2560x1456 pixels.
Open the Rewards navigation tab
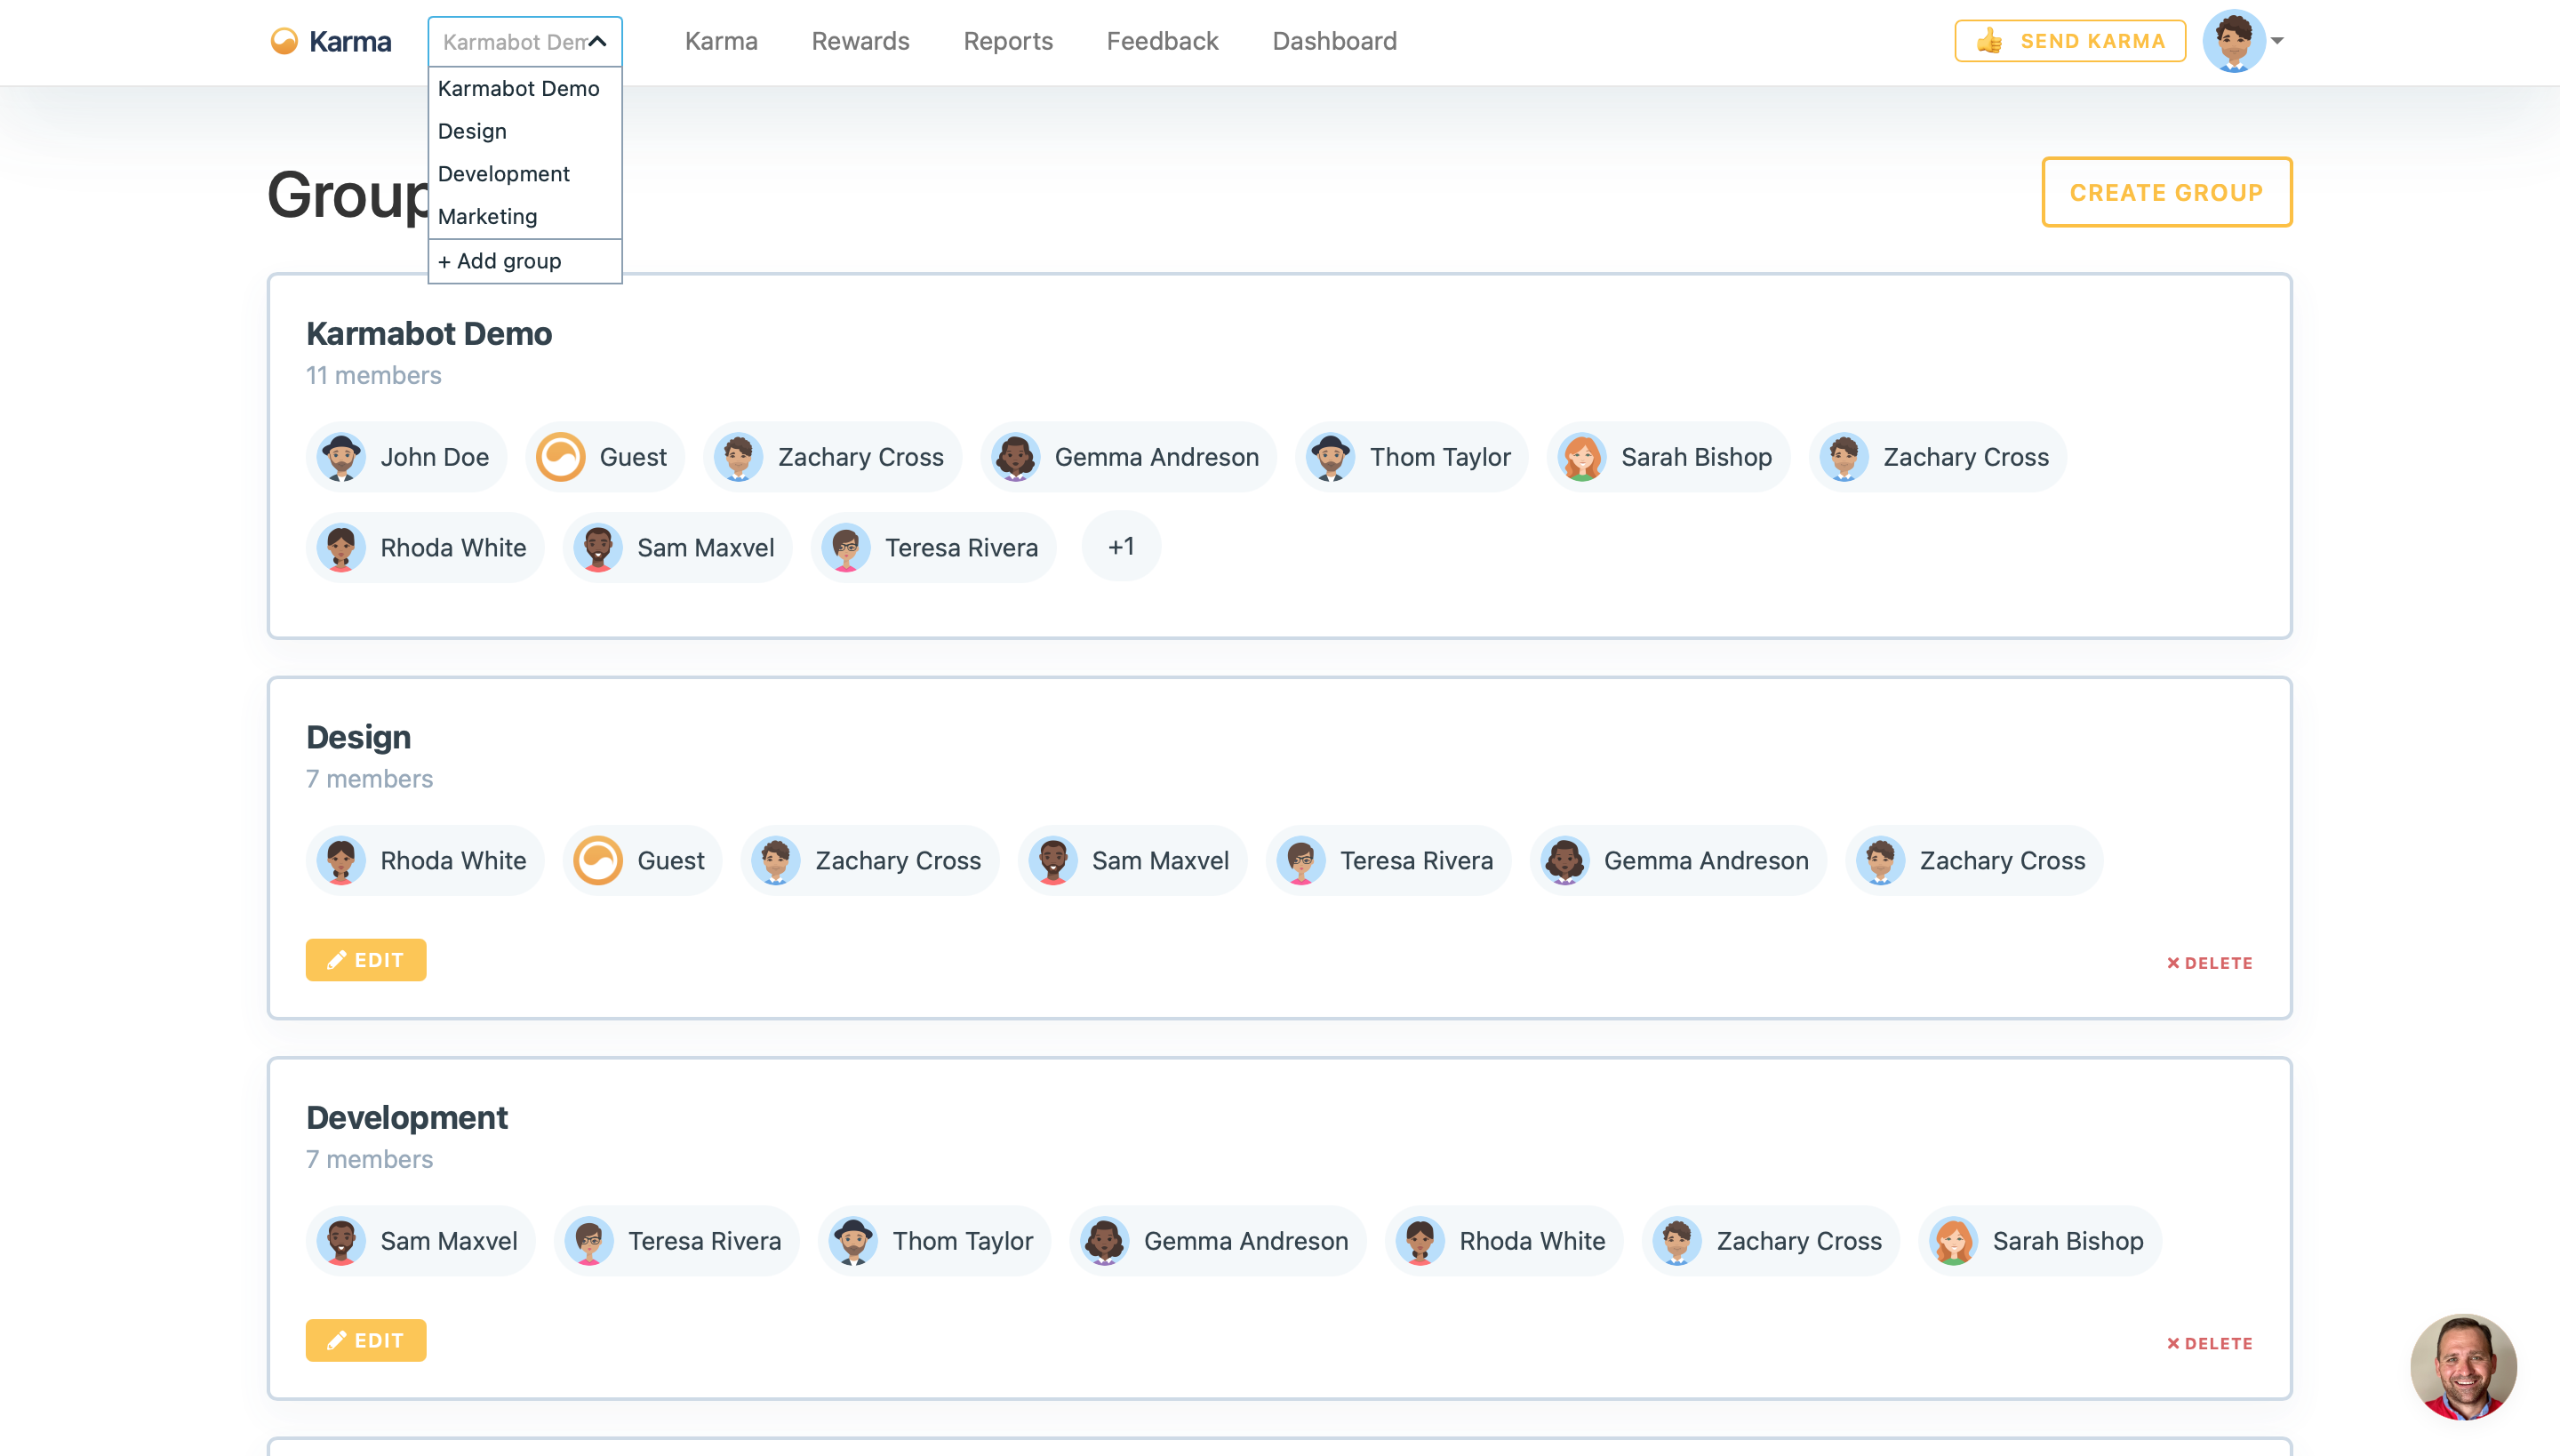tap(860, 41)
